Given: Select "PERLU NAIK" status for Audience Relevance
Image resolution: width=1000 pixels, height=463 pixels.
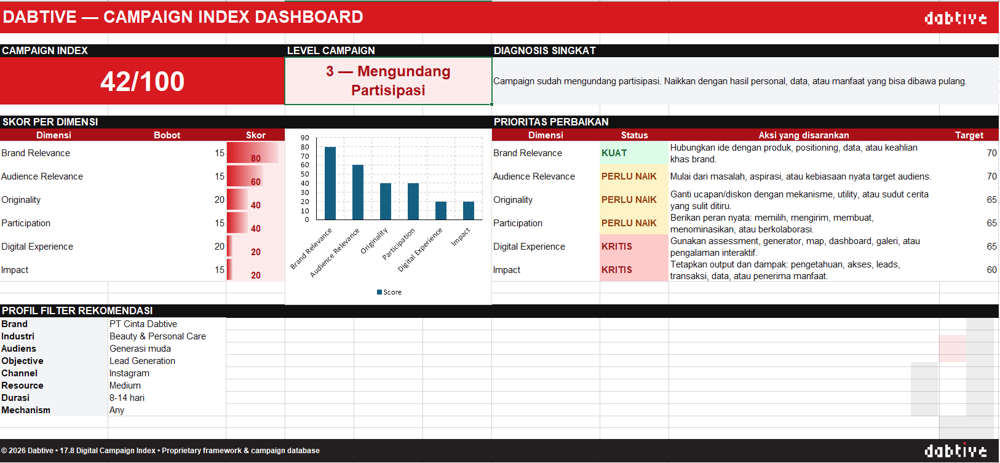Looking at the screenshot, I should (x=634, y=176).
